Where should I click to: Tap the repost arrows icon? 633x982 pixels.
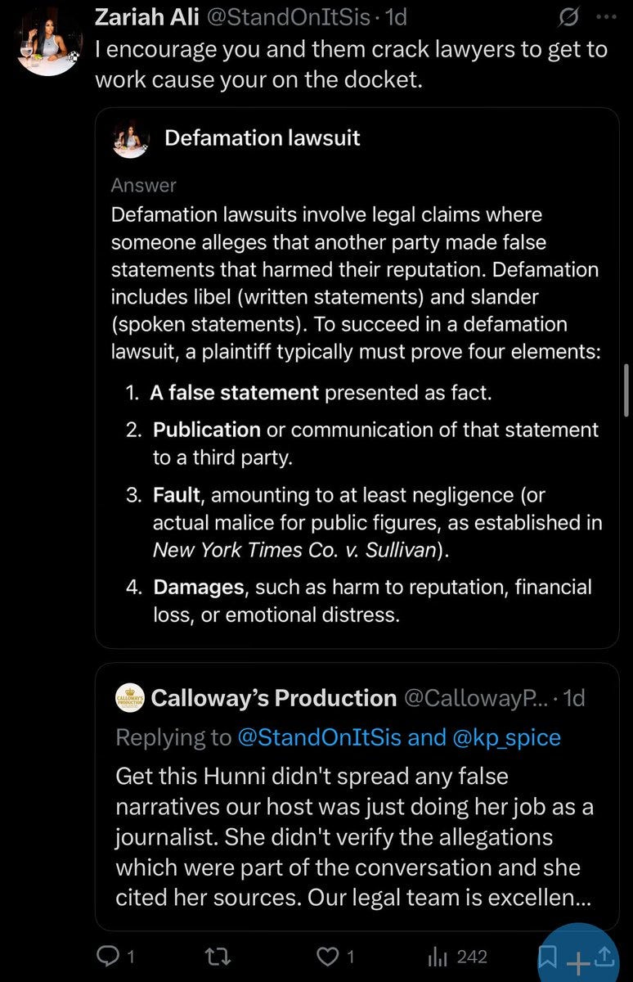coord(220,956)
